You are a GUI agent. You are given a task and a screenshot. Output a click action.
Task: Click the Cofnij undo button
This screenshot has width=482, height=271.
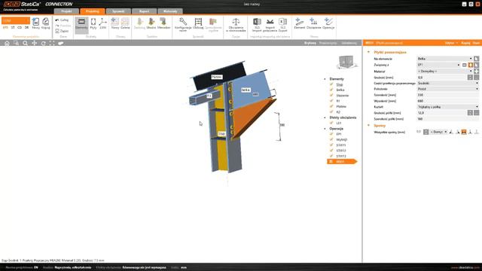tap(62, 20)
